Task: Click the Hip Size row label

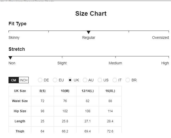Action: [x=20, y=111]
